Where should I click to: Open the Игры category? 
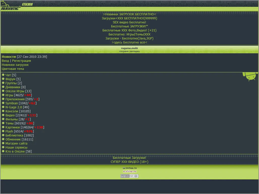[x=9, y=95]
